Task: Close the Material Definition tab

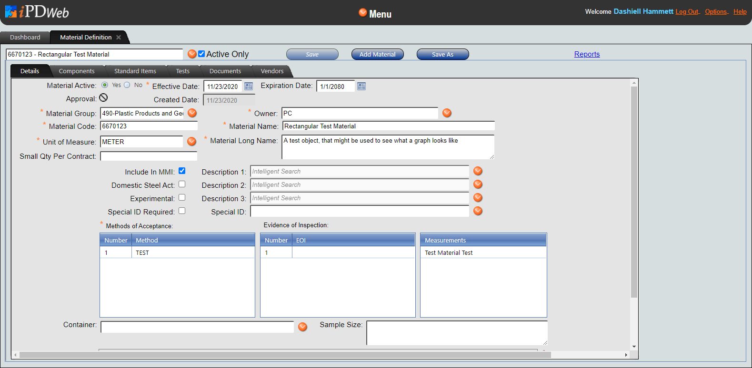Action: pyautogui.click(x=119, y=38)
